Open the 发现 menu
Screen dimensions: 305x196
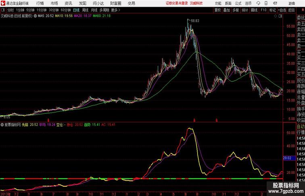pos(82,3)
